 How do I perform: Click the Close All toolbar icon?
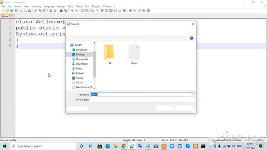coord(25,10)
